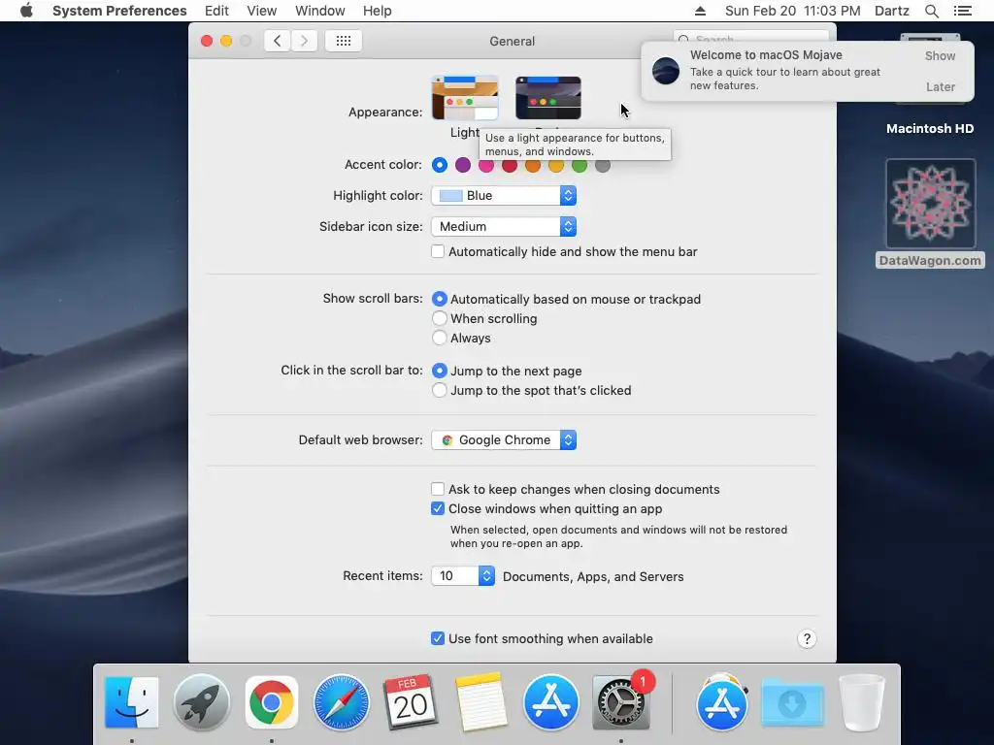Image resolution: width=994 pixels, height=745 pixels.
Task: Open the View menu
Action: click(262, 11)
